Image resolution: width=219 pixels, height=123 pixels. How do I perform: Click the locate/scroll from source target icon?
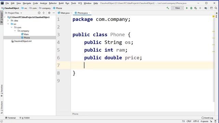click(x=39, y=13)
